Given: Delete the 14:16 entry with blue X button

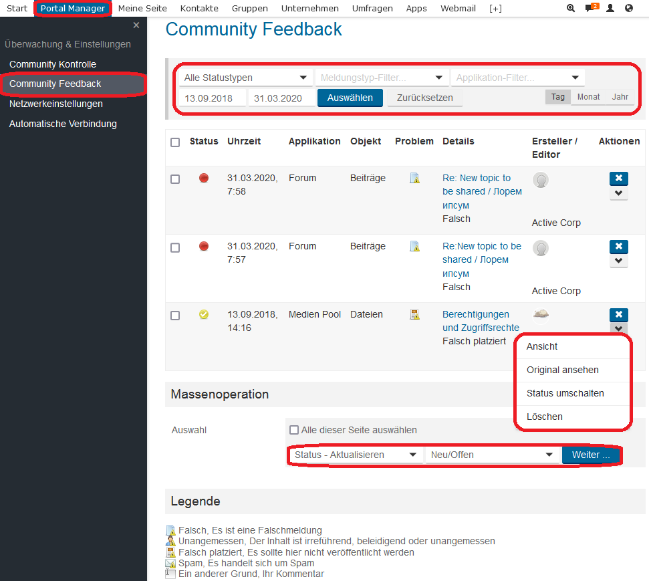Looking at the screenshot, I should point(619,315).
